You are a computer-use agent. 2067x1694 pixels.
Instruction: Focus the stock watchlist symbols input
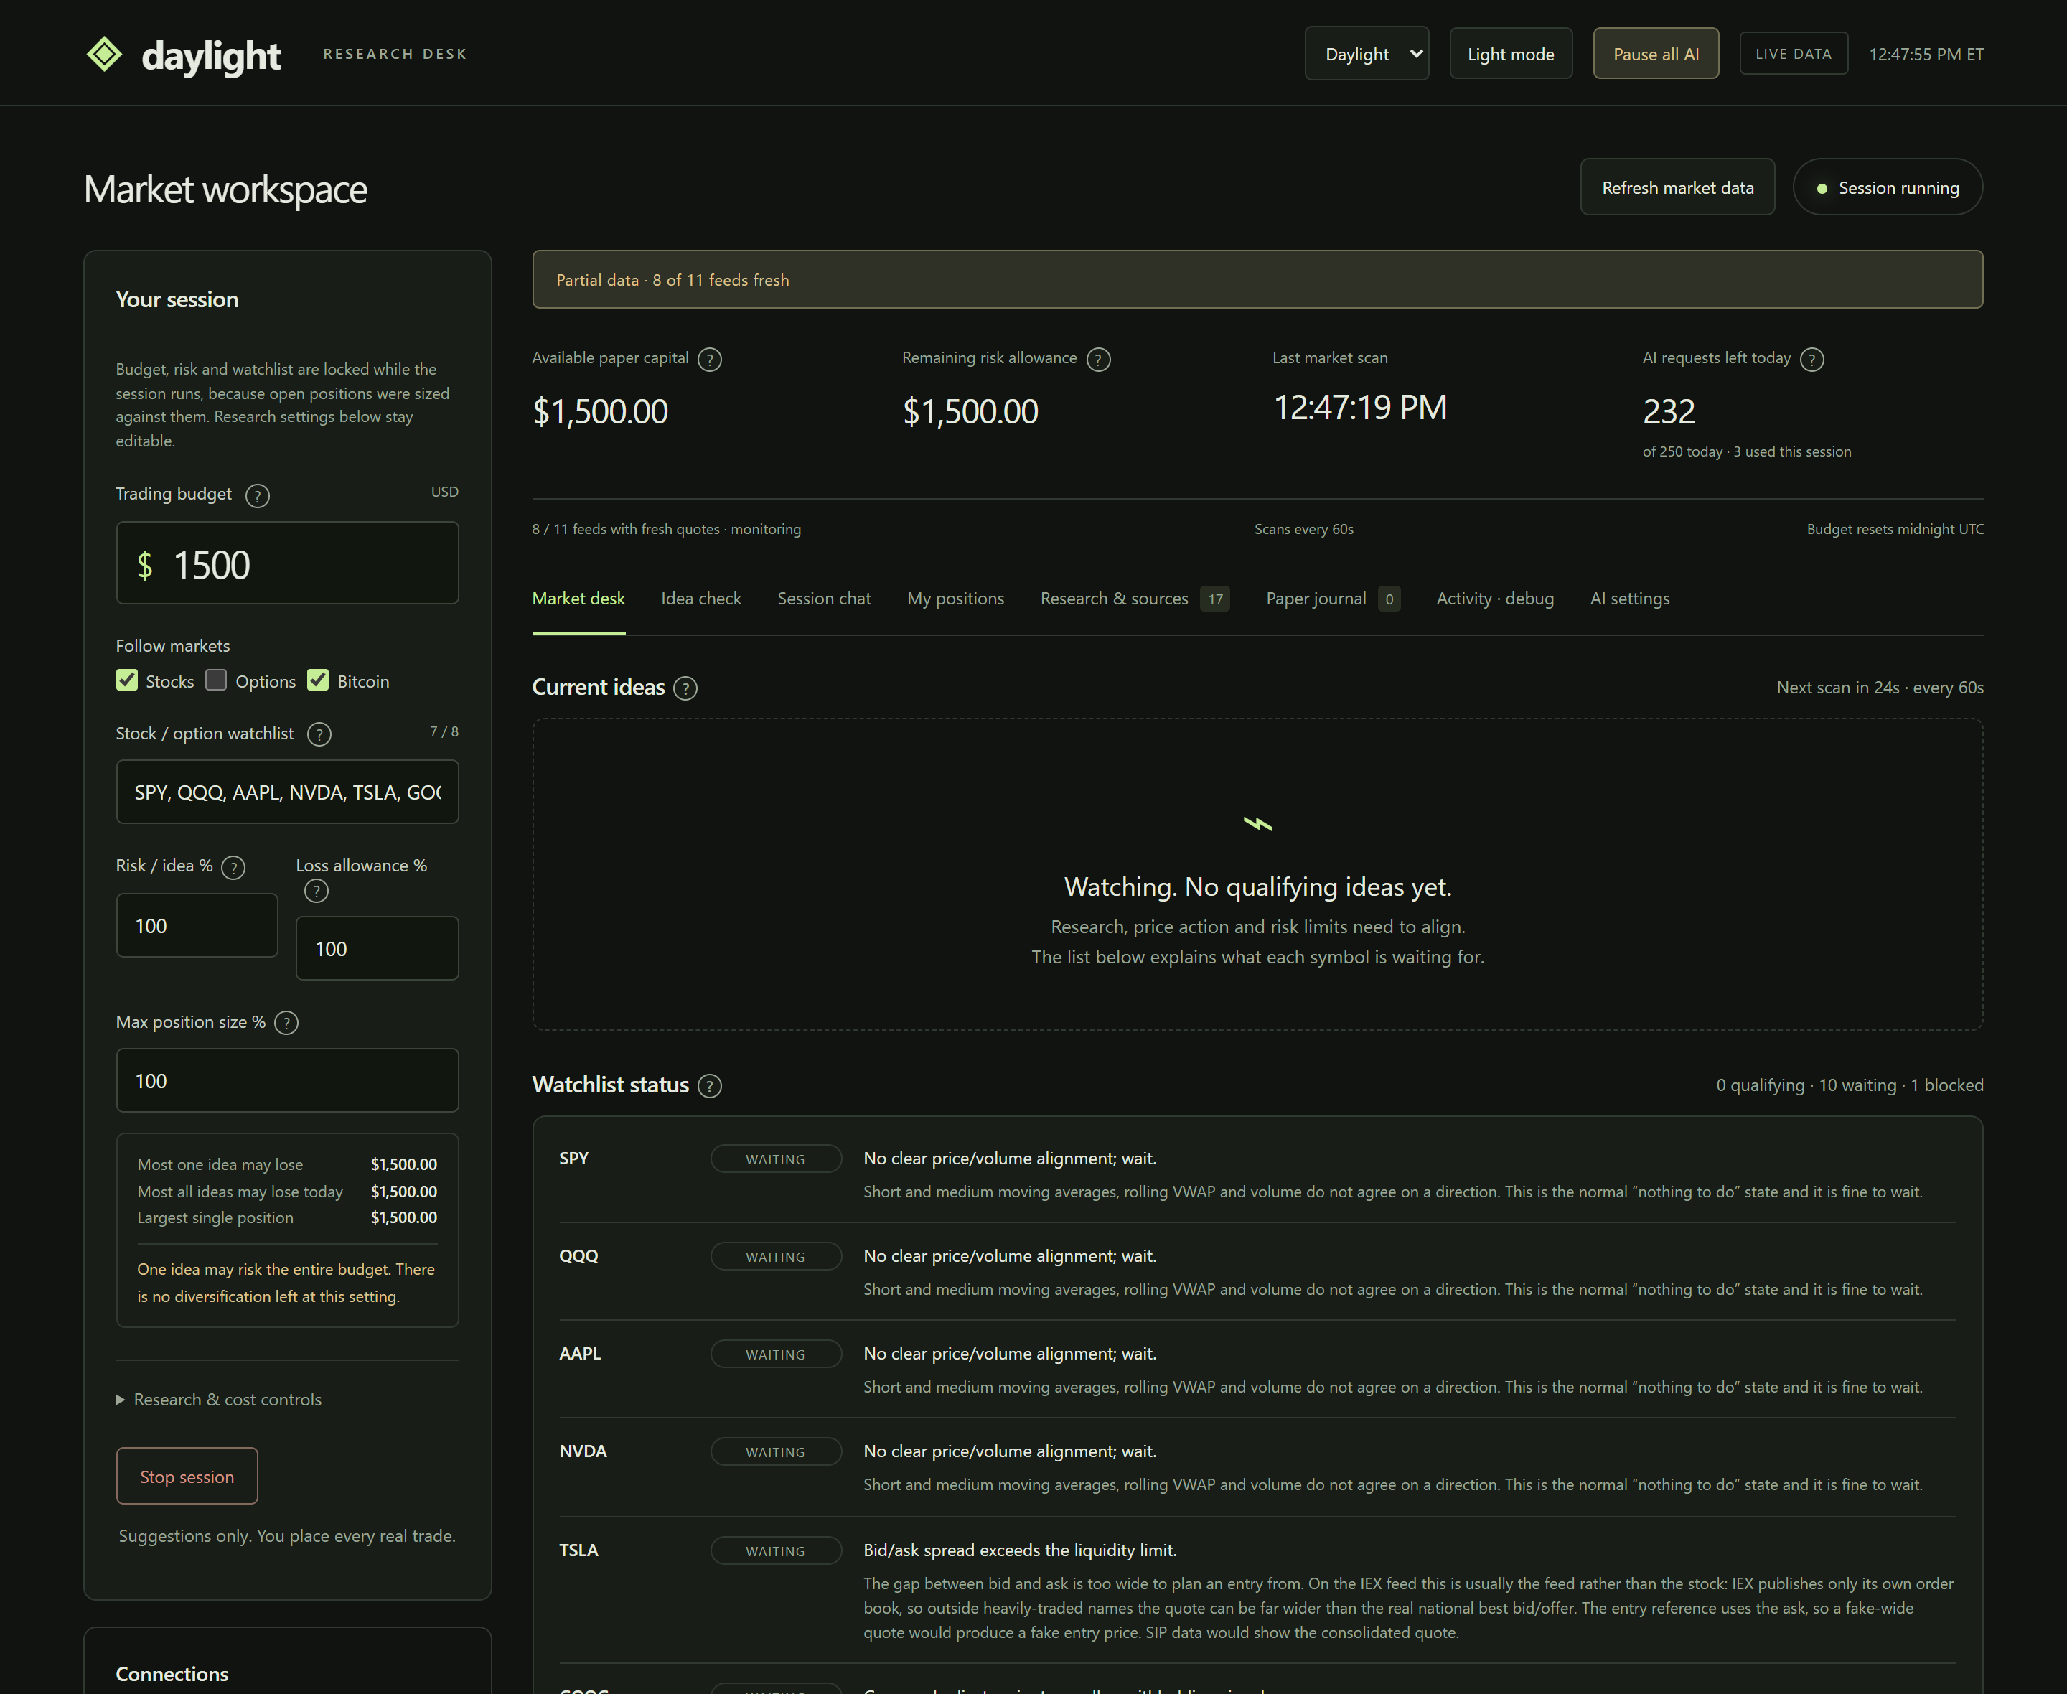pyautogui.click(x=288, y=792)
